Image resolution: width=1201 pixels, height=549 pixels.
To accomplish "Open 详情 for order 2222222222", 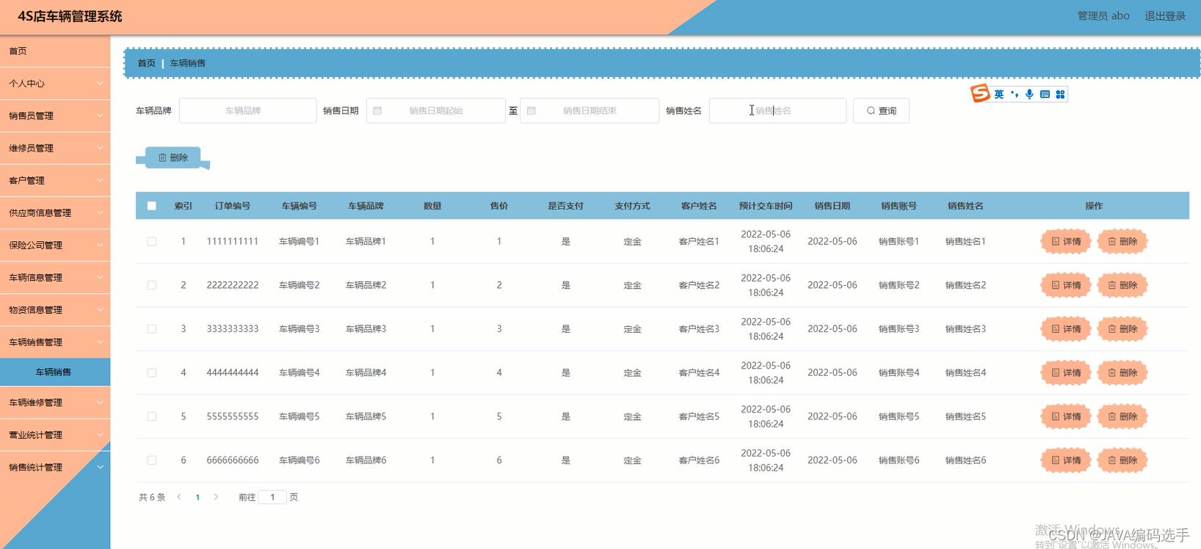I will (x=1066, y=285).
